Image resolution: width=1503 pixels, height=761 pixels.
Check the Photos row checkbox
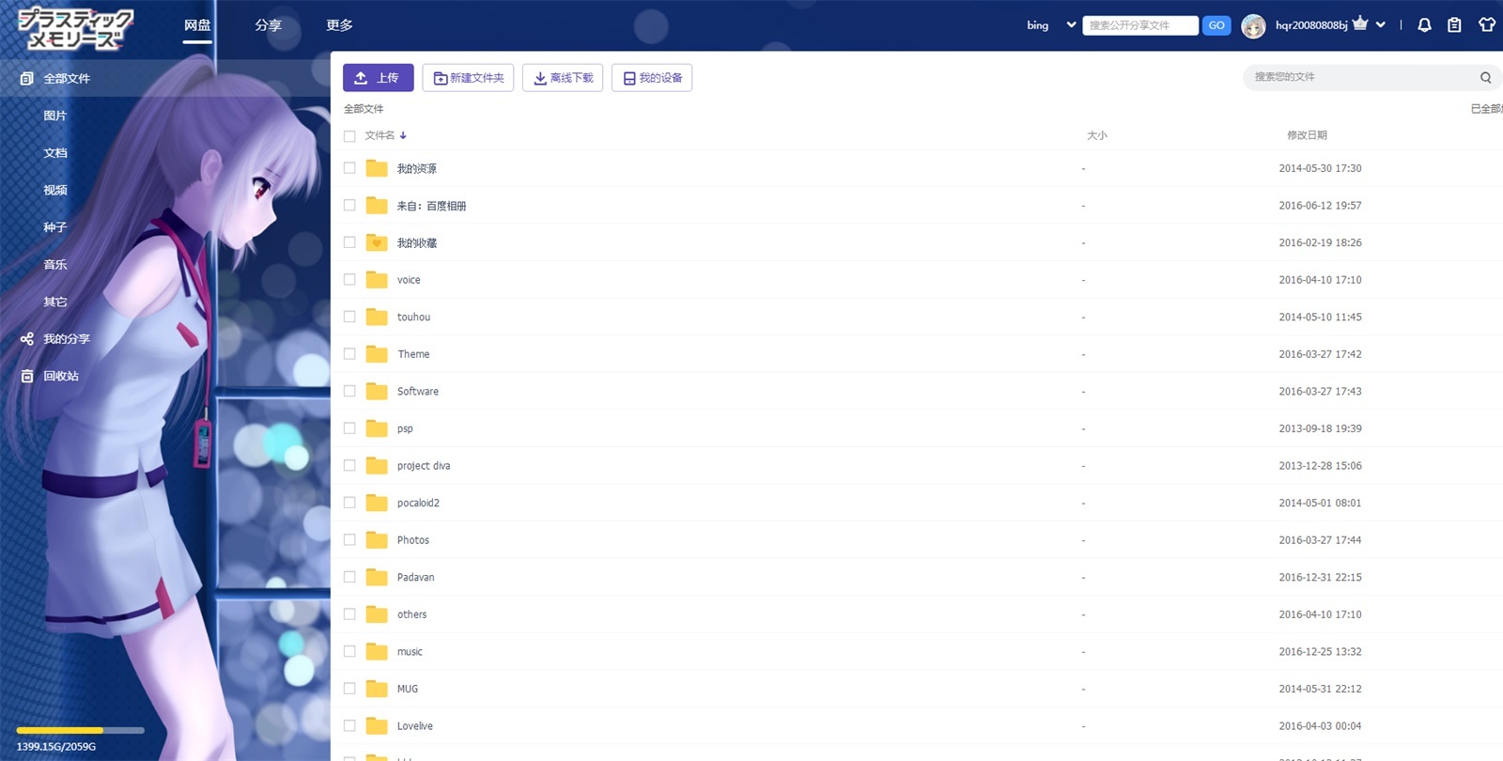tap(349, 540)
